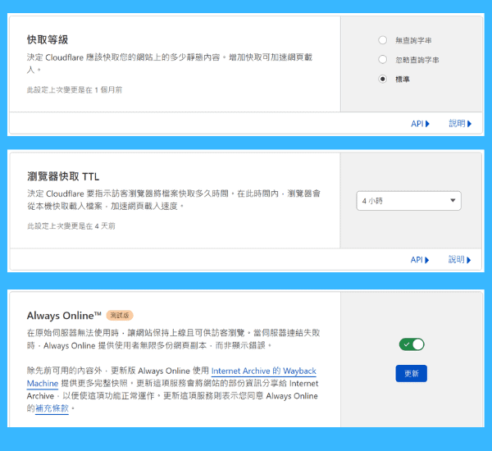The height and width of the screenshot is (451, 492).
Task: Click the 測試版 beta badge
Action: coord(120,316)
